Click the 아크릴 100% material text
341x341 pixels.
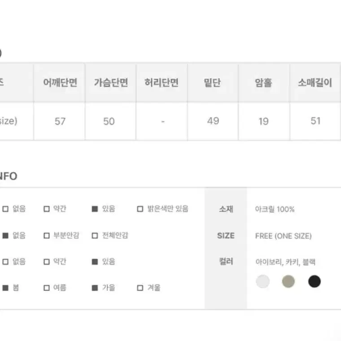tap(275, 209)
